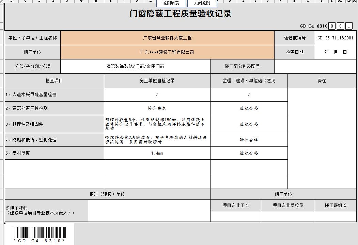Select the row 2、建筑外窗三性检测
Image resolution: width=358 pixels, height=245 pixels.
(55, 108)
